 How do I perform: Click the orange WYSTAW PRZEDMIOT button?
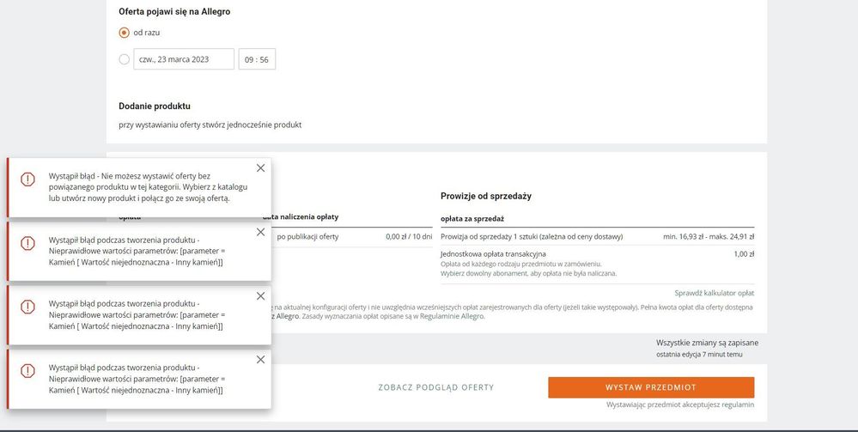pyautogui.click(x=651, y=387)
